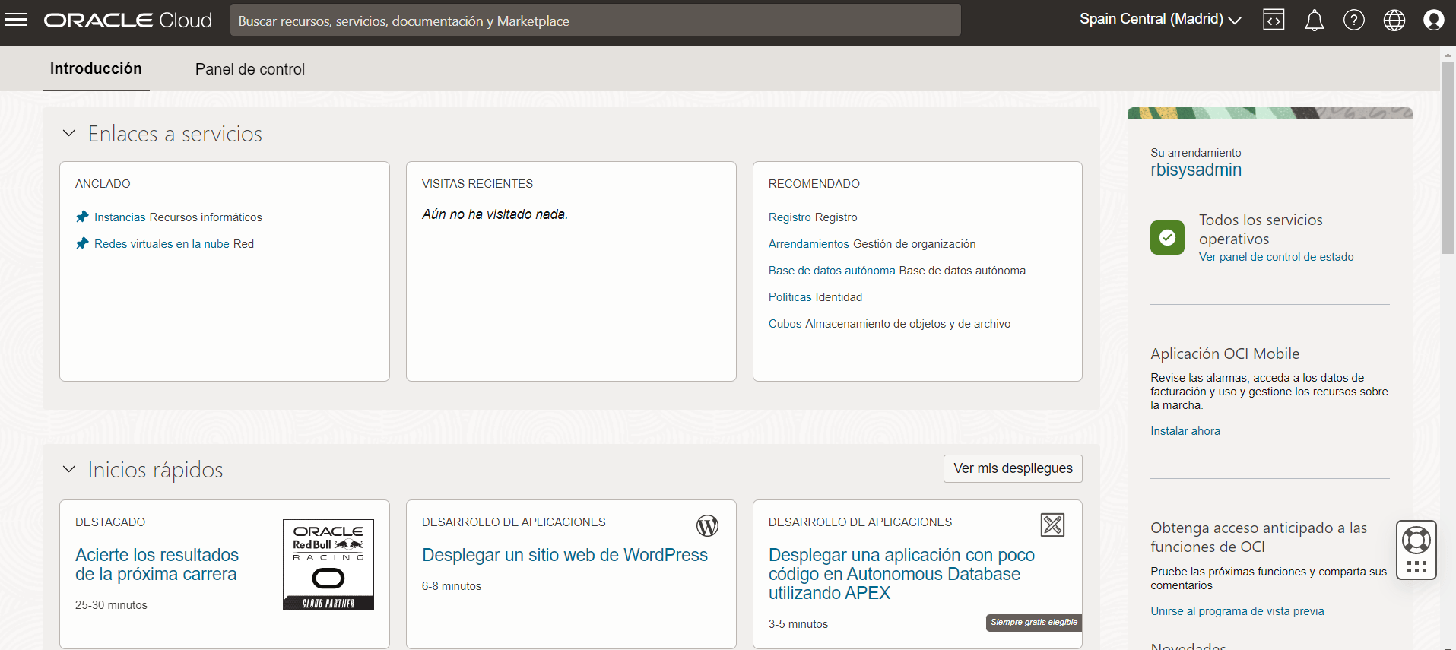Click the 3-5 minutos duration text
The width and height of the screenshot is (1456, 650).
[798, 624]
